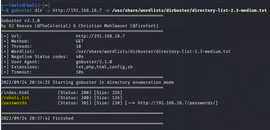
Task: Click the 404 negative status code value
Action: click(x=80, y=56)
